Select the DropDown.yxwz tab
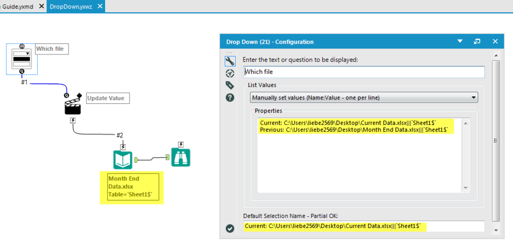513x244 pixels. [x=72, y=6]
